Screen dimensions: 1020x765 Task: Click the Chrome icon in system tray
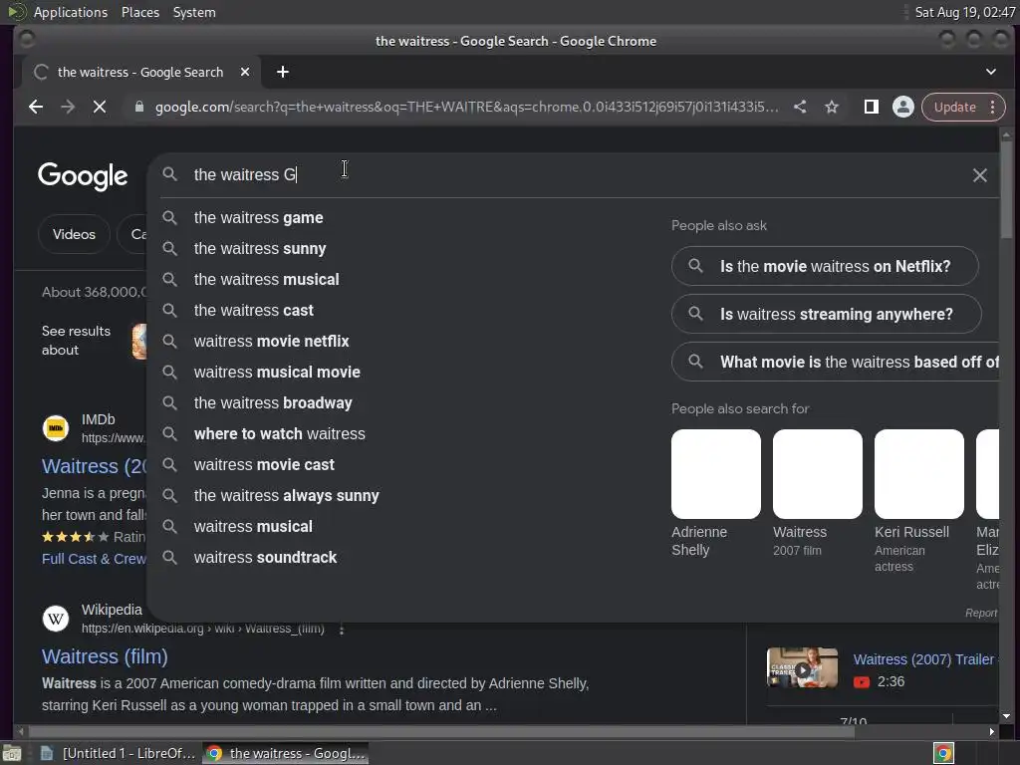point(943,753)
